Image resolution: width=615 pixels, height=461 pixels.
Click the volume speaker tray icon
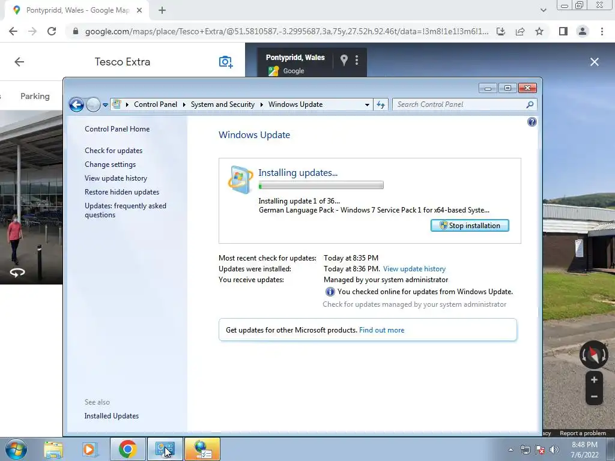[554, 450]
